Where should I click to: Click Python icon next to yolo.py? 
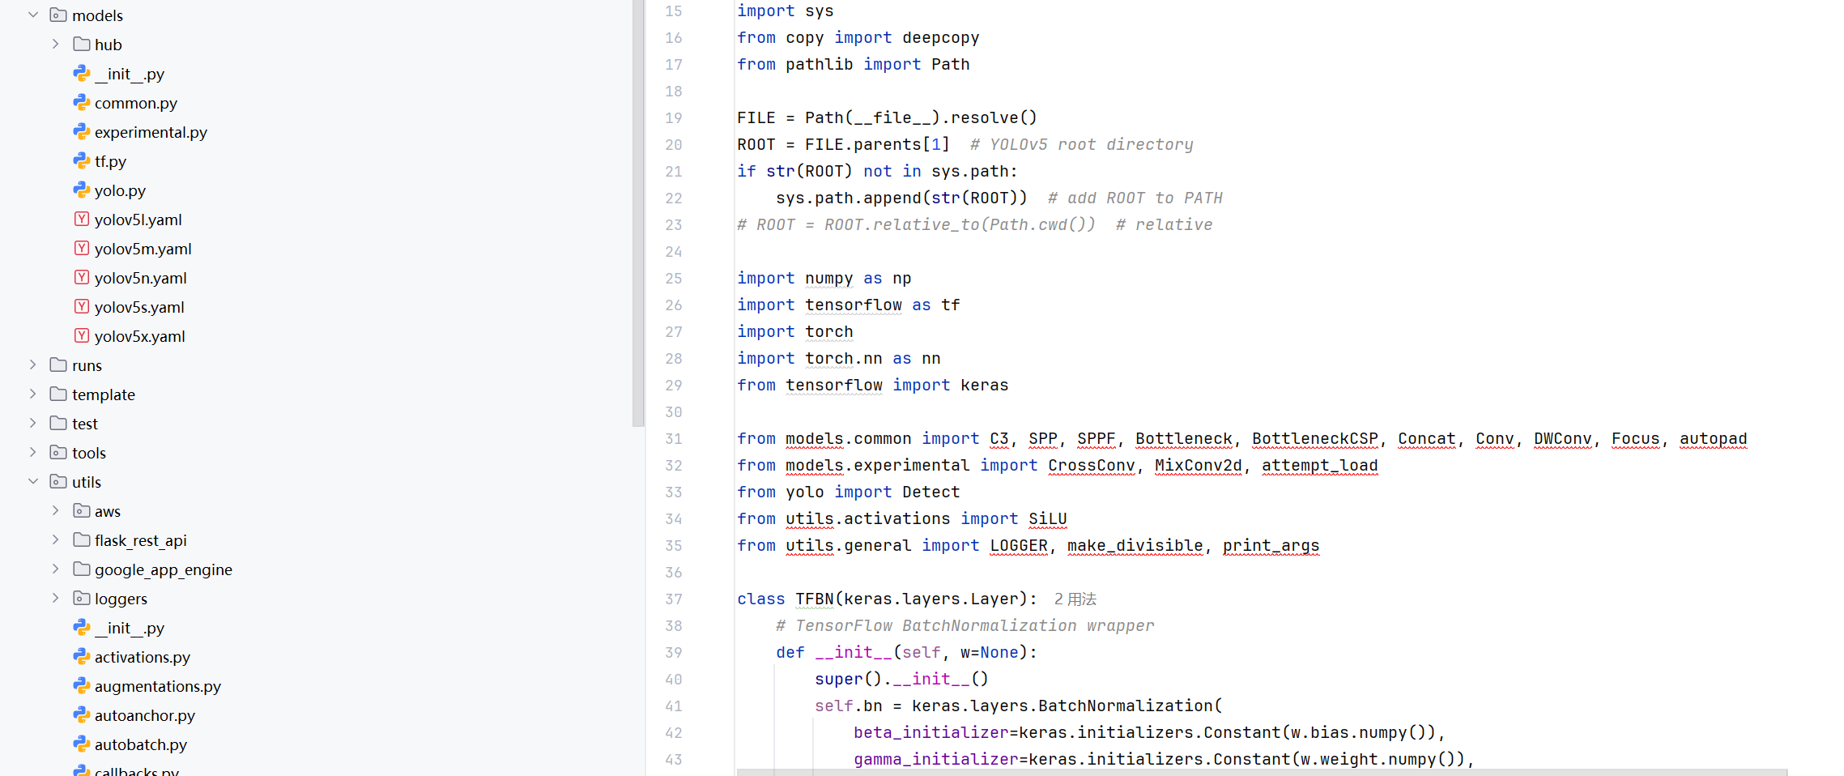click(x=81, y=190)
